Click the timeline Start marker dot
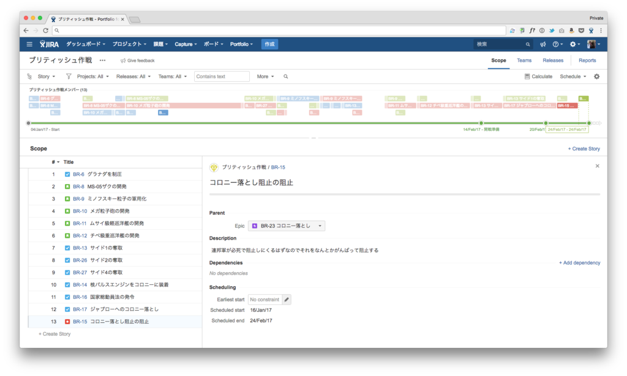The height and width of the screenshot is (376, 627). (x=28, y=123)
